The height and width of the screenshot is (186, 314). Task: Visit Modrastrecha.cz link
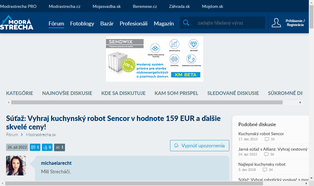point(64,6)
